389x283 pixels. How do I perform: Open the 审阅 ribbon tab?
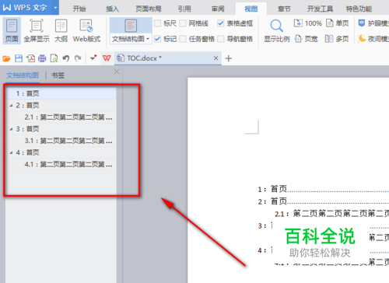point(218,9)
